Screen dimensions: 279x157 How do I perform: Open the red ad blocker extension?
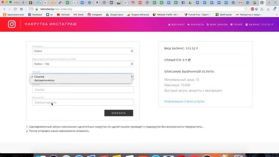[252, 9]
